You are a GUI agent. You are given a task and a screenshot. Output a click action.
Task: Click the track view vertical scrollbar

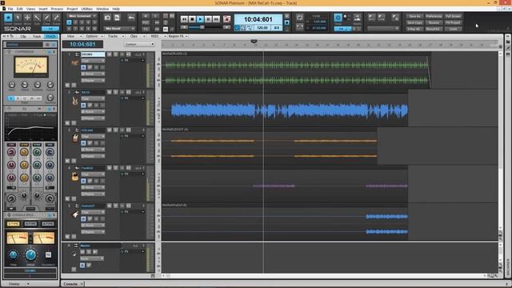(501, 141)
